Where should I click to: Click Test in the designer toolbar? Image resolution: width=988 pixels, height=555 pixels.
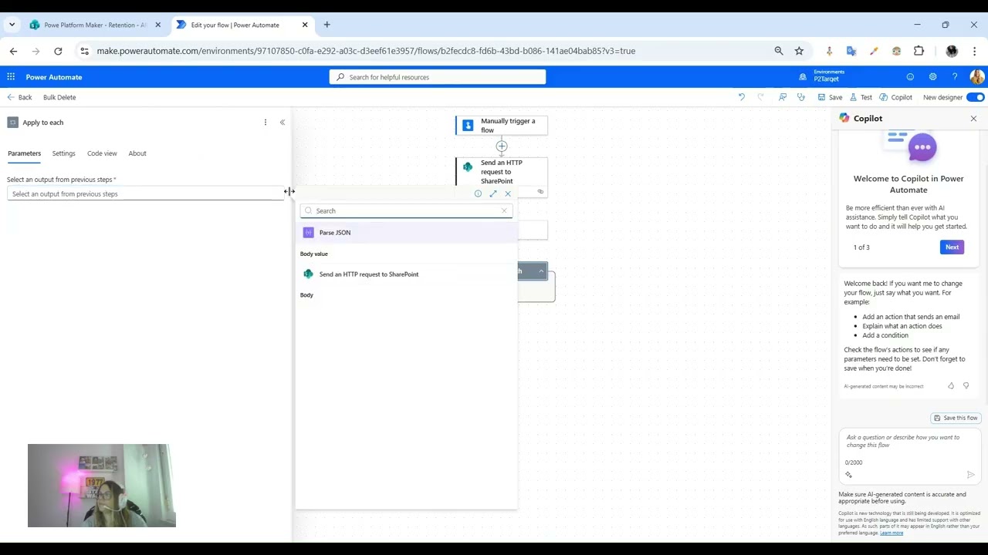[861, 97]
